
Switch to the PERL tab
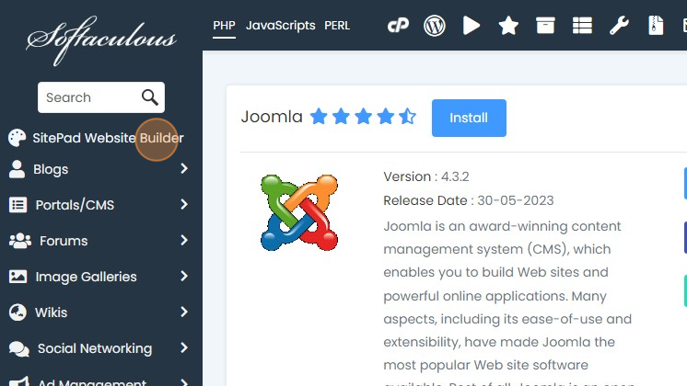(x=337, y=26)
